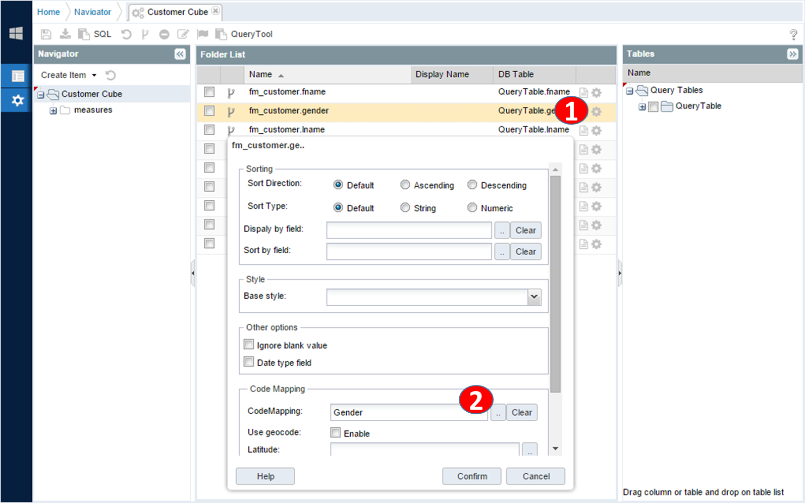Click the refresh icon beside Create Item
The height and width of the screenshot is (503, 805).
(x=111, y=75)
